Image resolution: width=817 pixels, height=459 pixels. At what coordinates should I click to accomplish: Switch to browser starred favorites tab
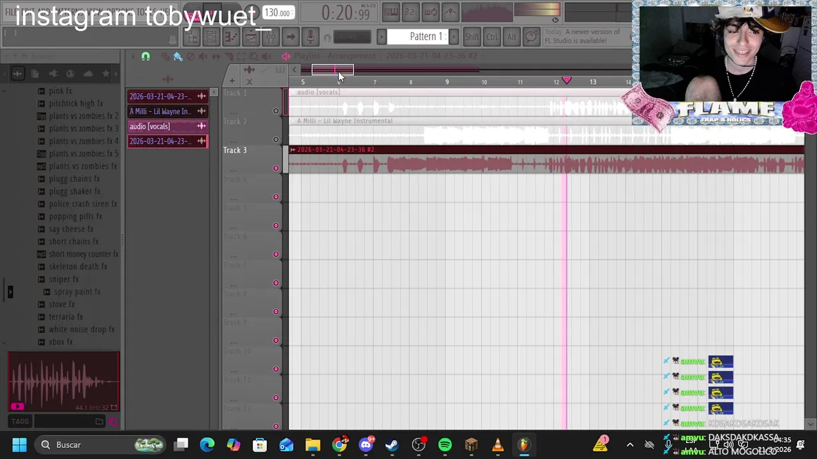(105, 74)
